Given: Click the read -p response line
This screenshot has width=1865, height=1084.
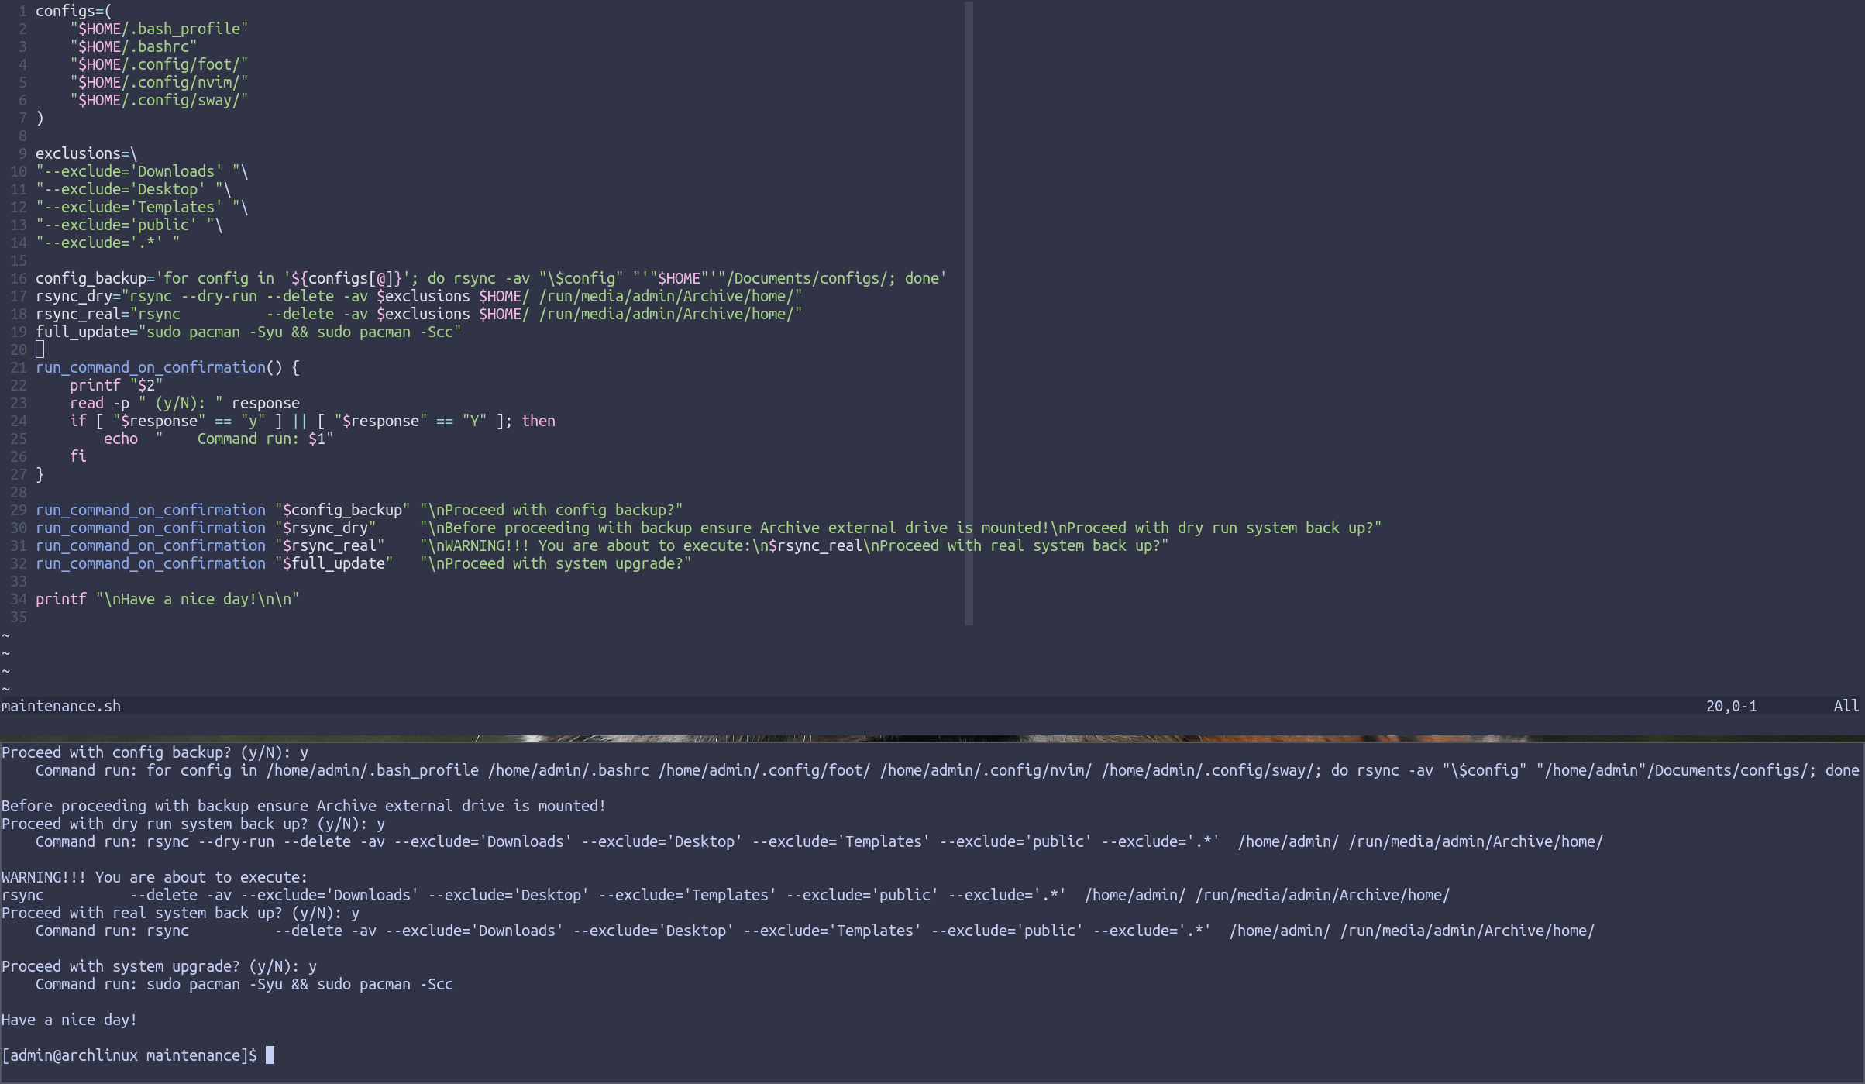Looking at the screenshot, I should pyautogui.click(x=184, y=403).
